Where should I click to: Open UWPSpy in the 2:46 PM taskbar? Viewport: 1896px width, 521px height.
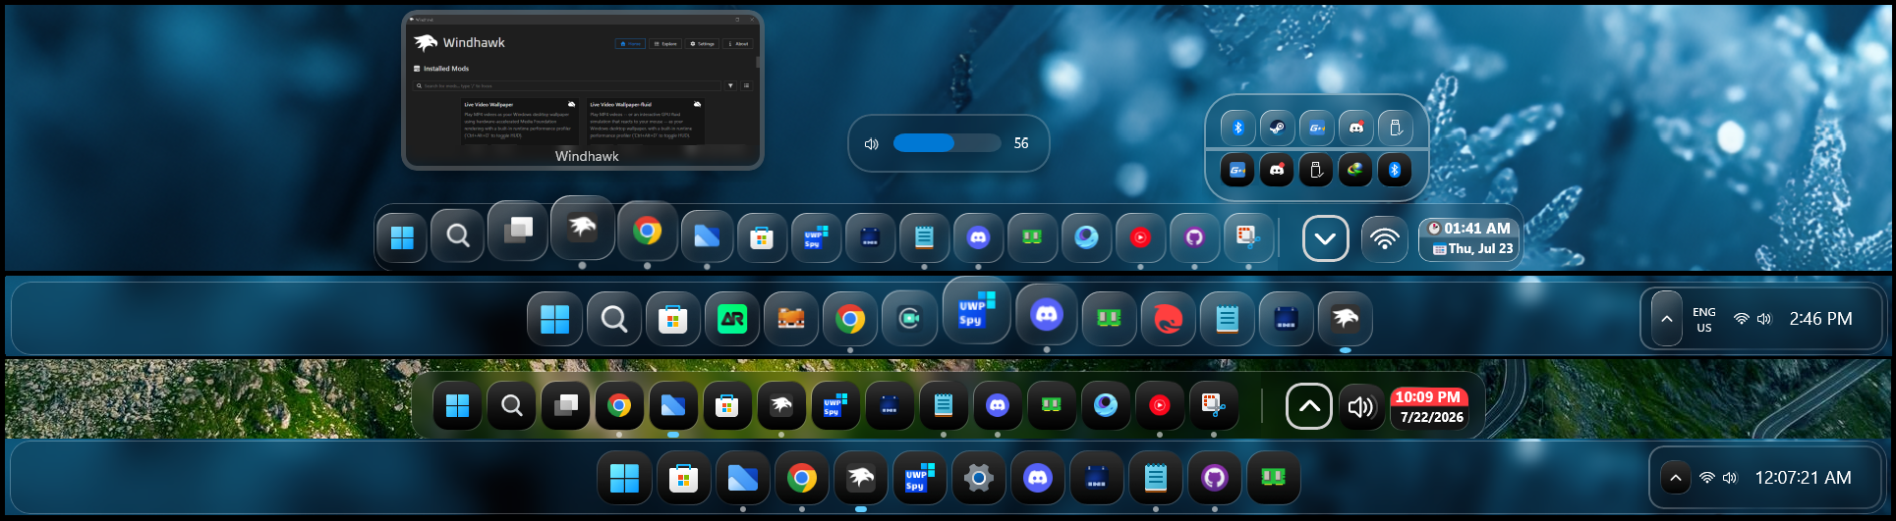click(977, 310)
